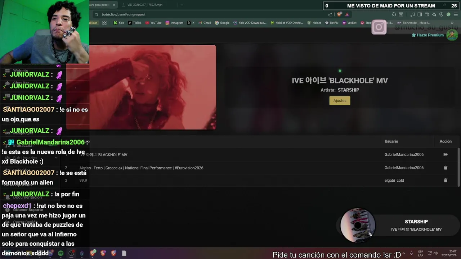Open Spotify from the taskbar
461x259 pixels.
click(61, 253)
